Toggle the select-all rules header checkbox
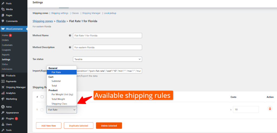Screen dimensions: 277x133 pyautogui.click(x=42, y=97)
